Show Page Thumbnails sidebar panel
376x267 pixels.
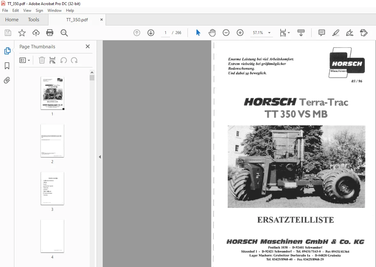click(x=7, y=51)
